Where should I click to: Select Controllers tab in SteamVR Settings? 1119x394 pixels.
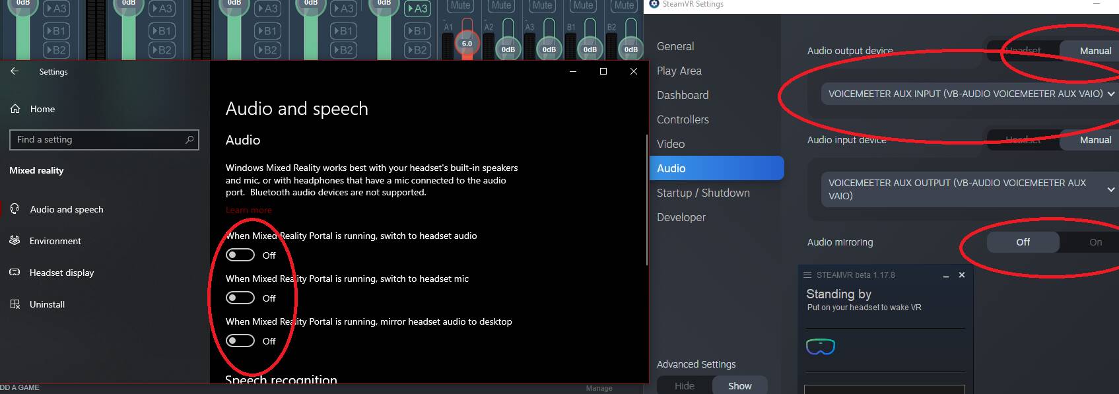(x=683, y=119)
